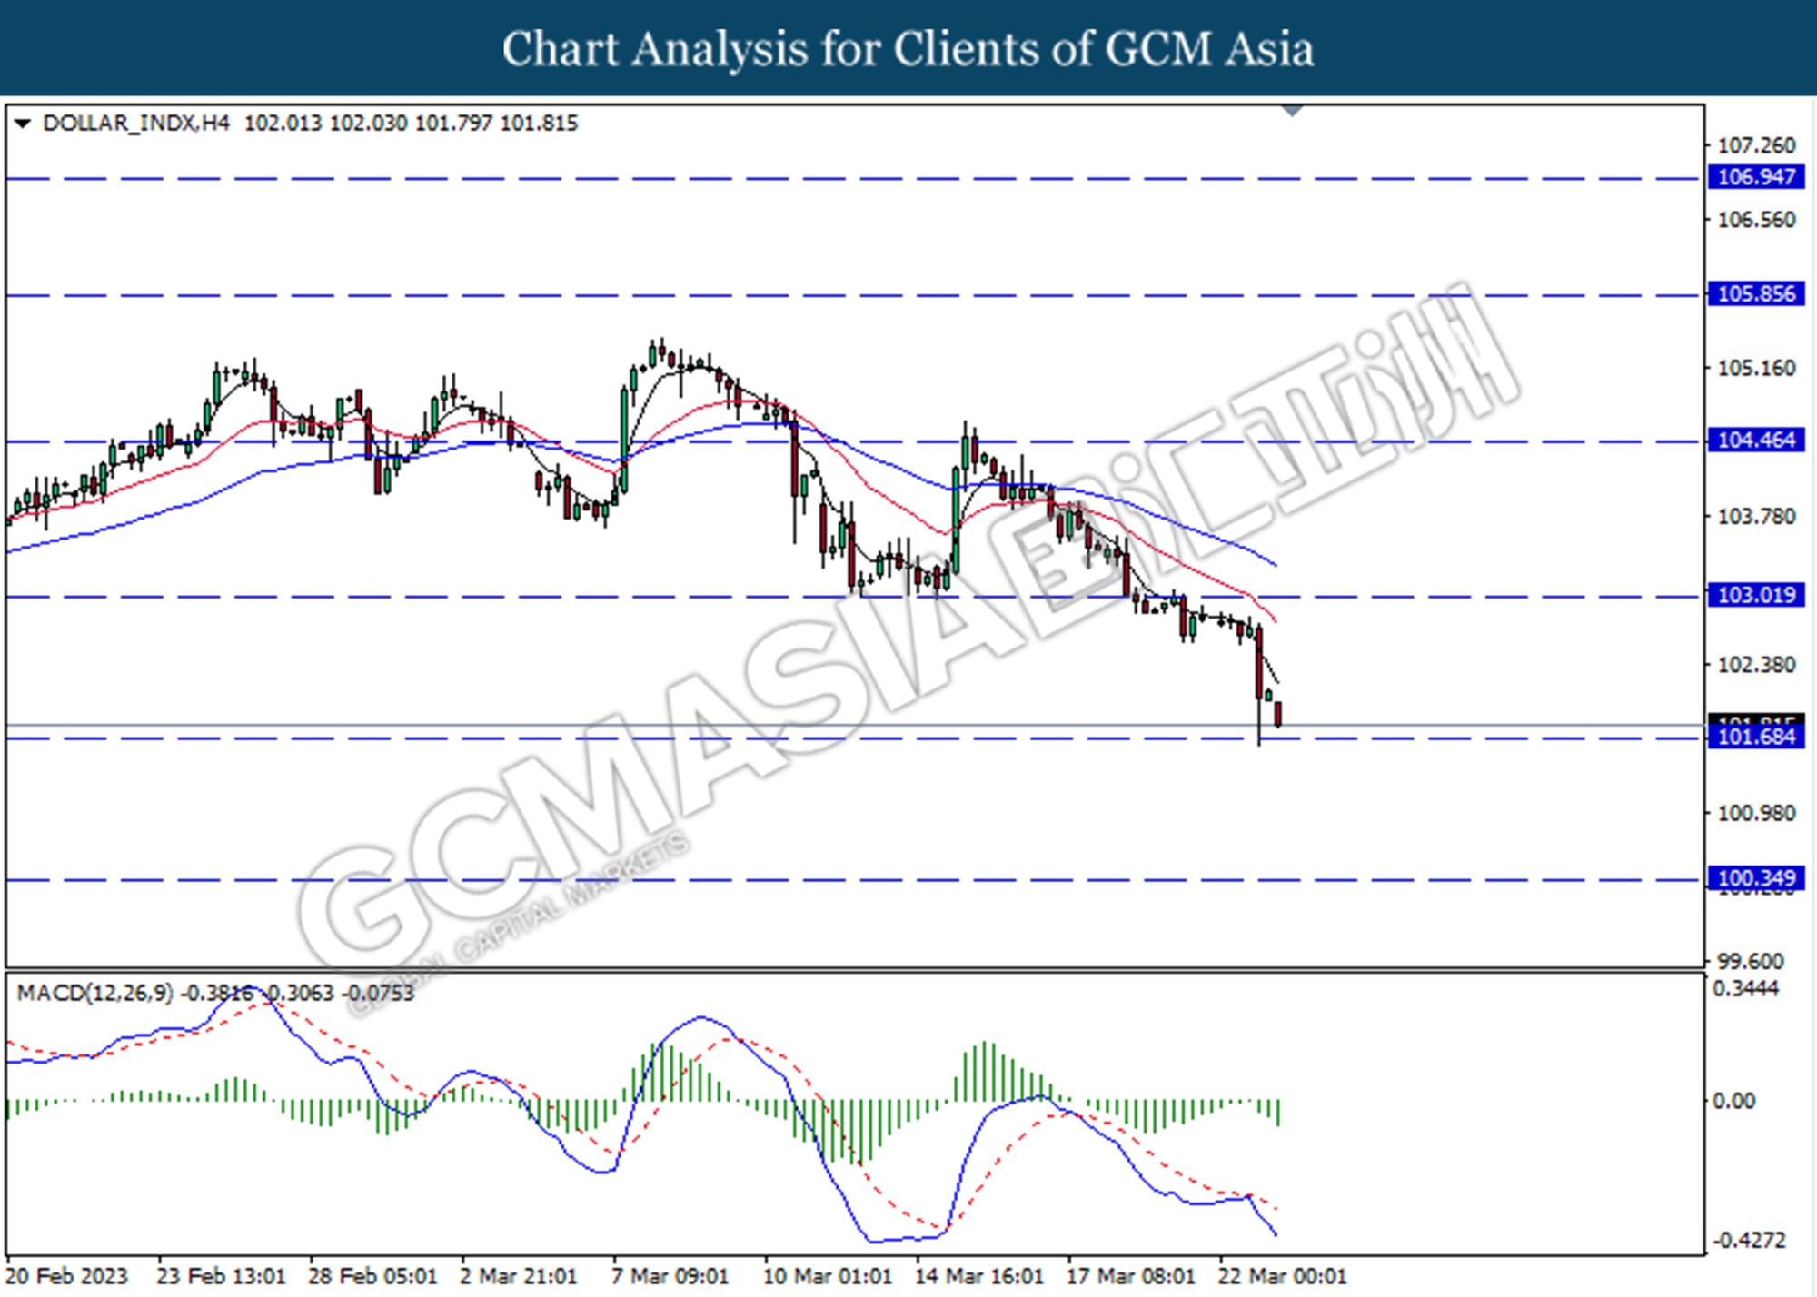The width and height of the screenshot is (1817, 1297).
Task: Click the Chart Analysis for Clients heading
Action: click(908, 49)
